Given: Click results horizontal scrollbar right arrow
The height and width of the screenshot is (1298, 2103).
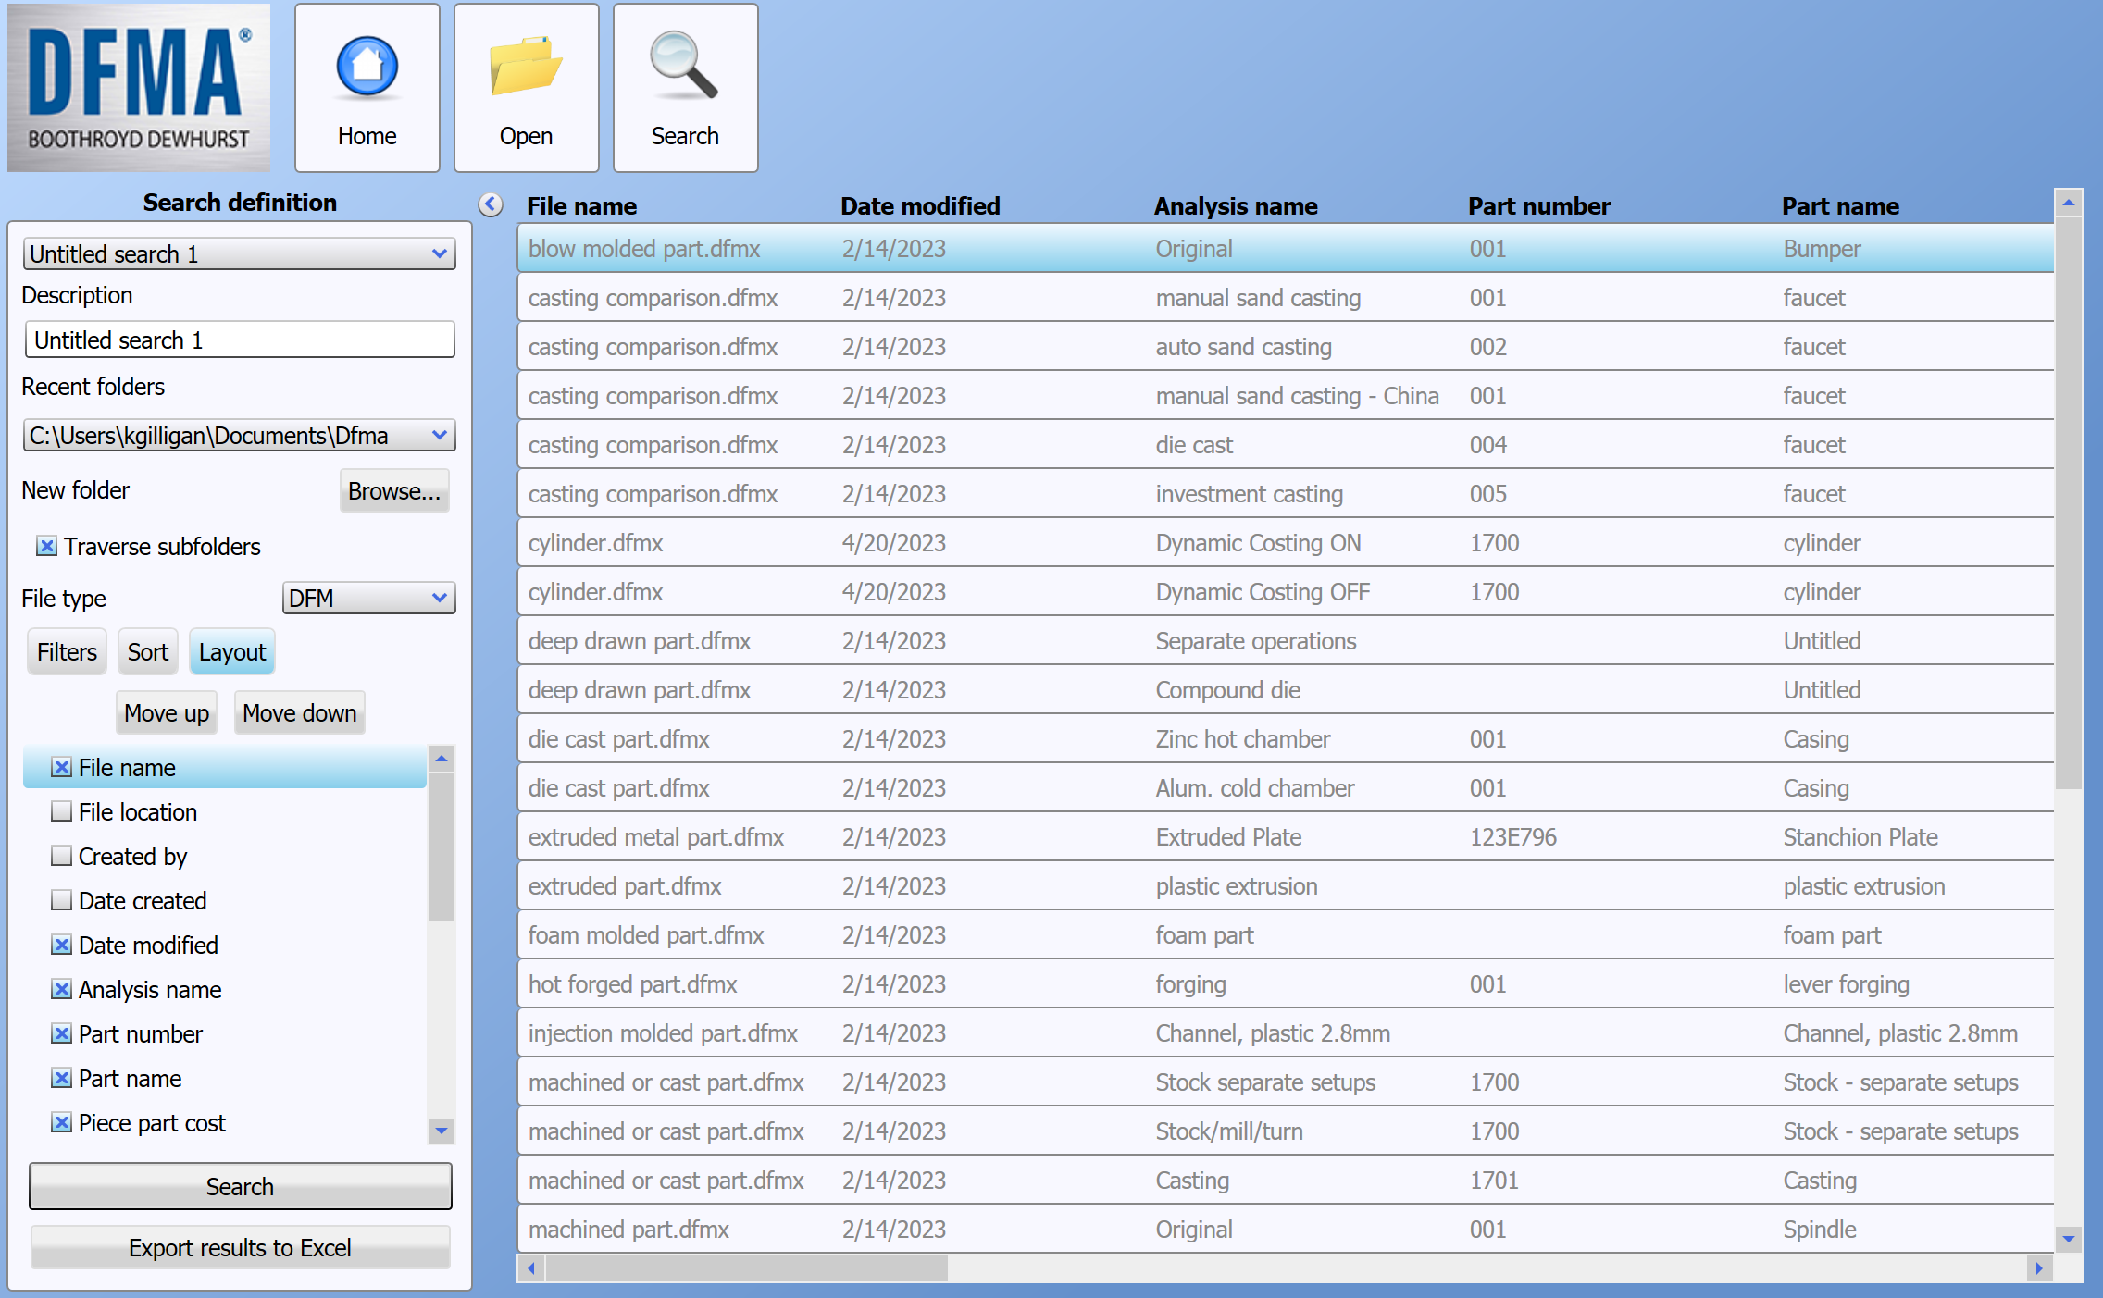Looking at the screenshot, I should [x=2039, y=1267].
